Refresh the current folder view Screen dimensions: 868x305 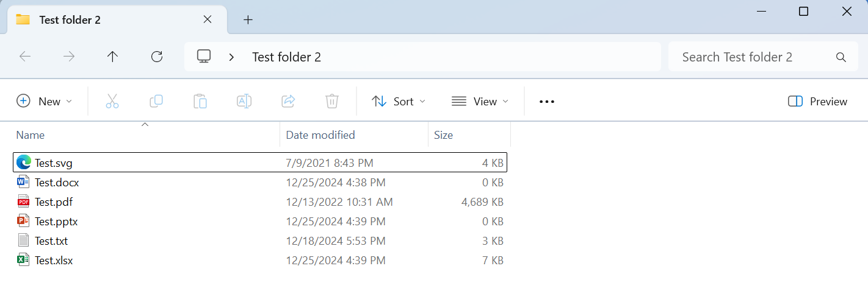pos(157,57)
